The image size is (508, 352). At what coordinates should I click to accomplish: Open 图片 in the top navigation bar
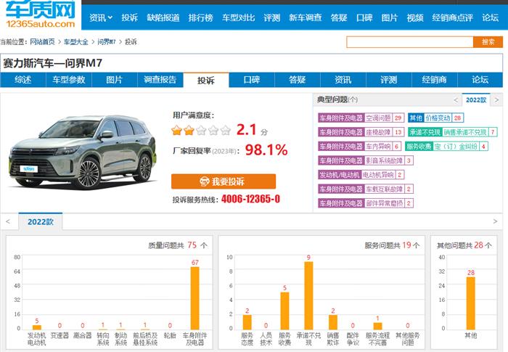coord(390,17)
